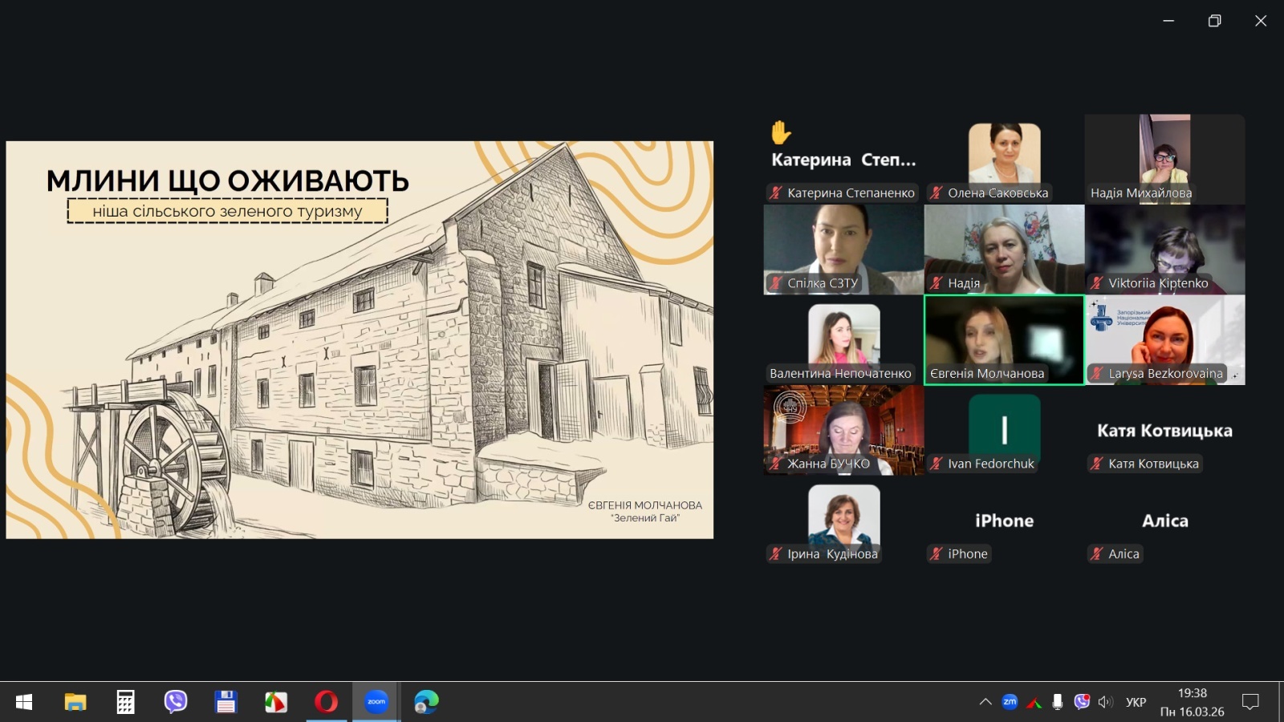The height and width of the screenshot is (722, 1284).
Task: Click the floppy disk taskbar icon
Action: 226,702
